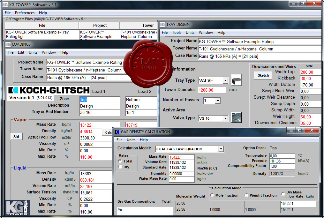
Task: Click the Load 1 Zone field showing Top
Action: tap(100, 100)
